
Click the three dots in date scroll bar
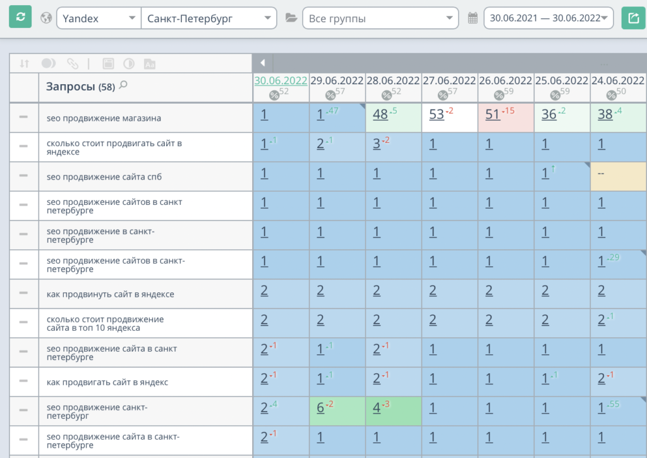point(605,65)
